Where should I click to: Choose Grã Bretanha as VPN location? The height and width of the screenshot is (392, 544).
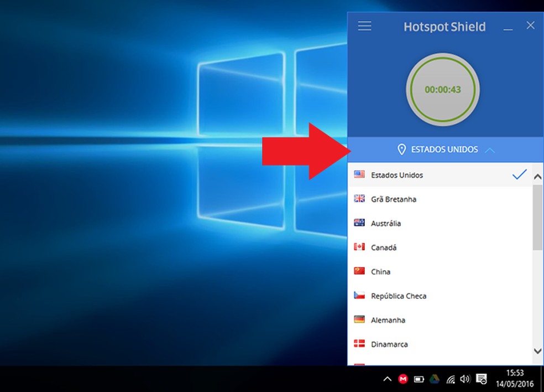point(394,199)
